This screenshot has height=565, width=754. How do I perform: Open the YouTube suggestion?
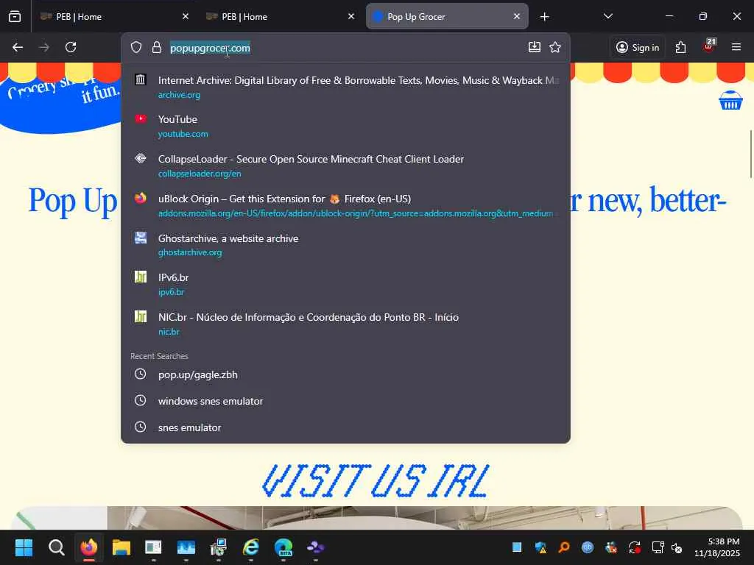pyautogui.click(x=346, y=126)
